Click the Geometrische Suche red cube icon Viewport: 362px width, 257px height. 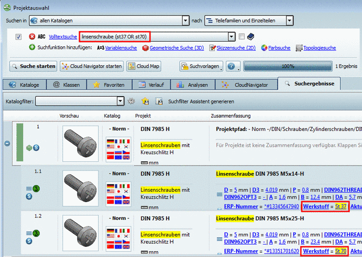click(x=145, y=48)
